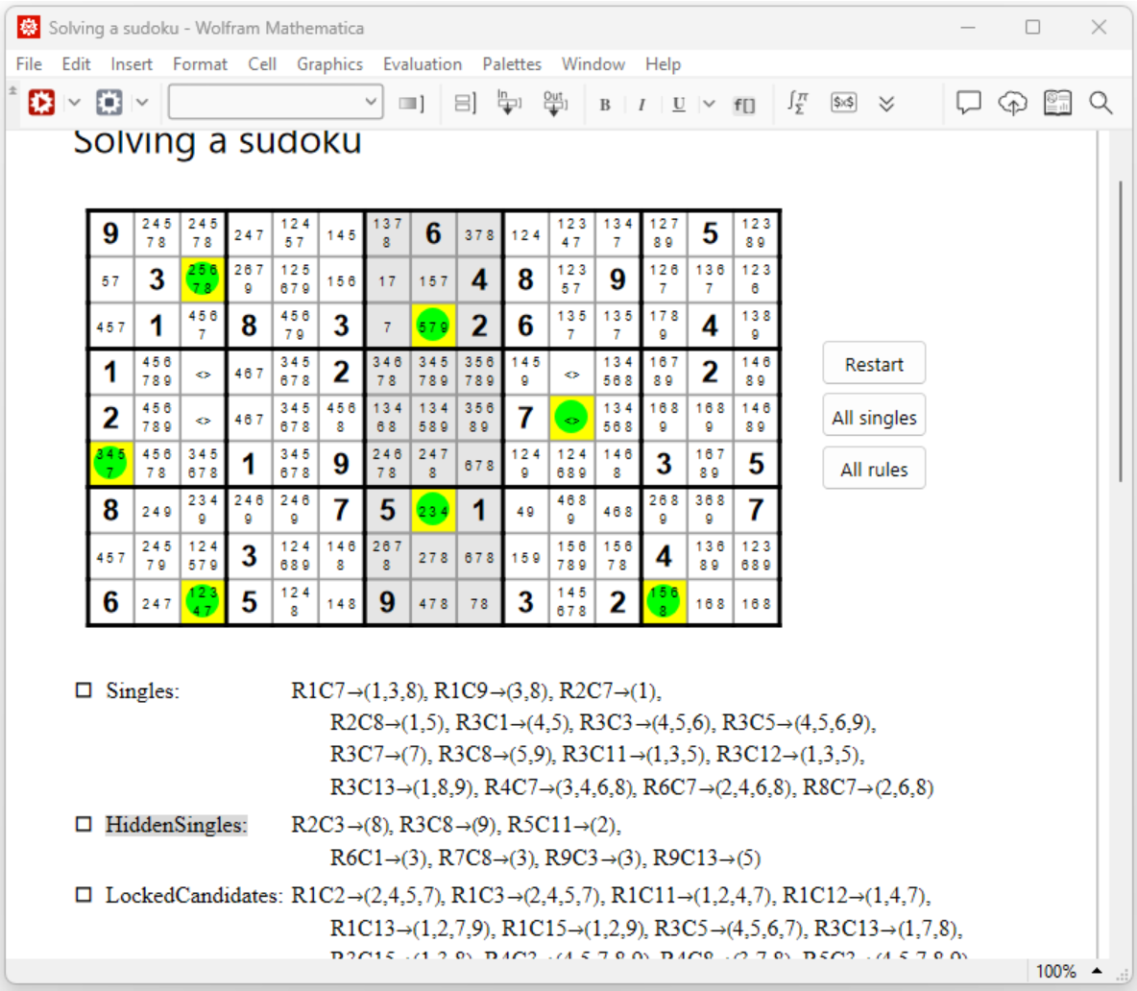This screenshot has width=1137, height=991.
Task: Enable the HiddenSingles checkbox
Action: tap(84, 825)
